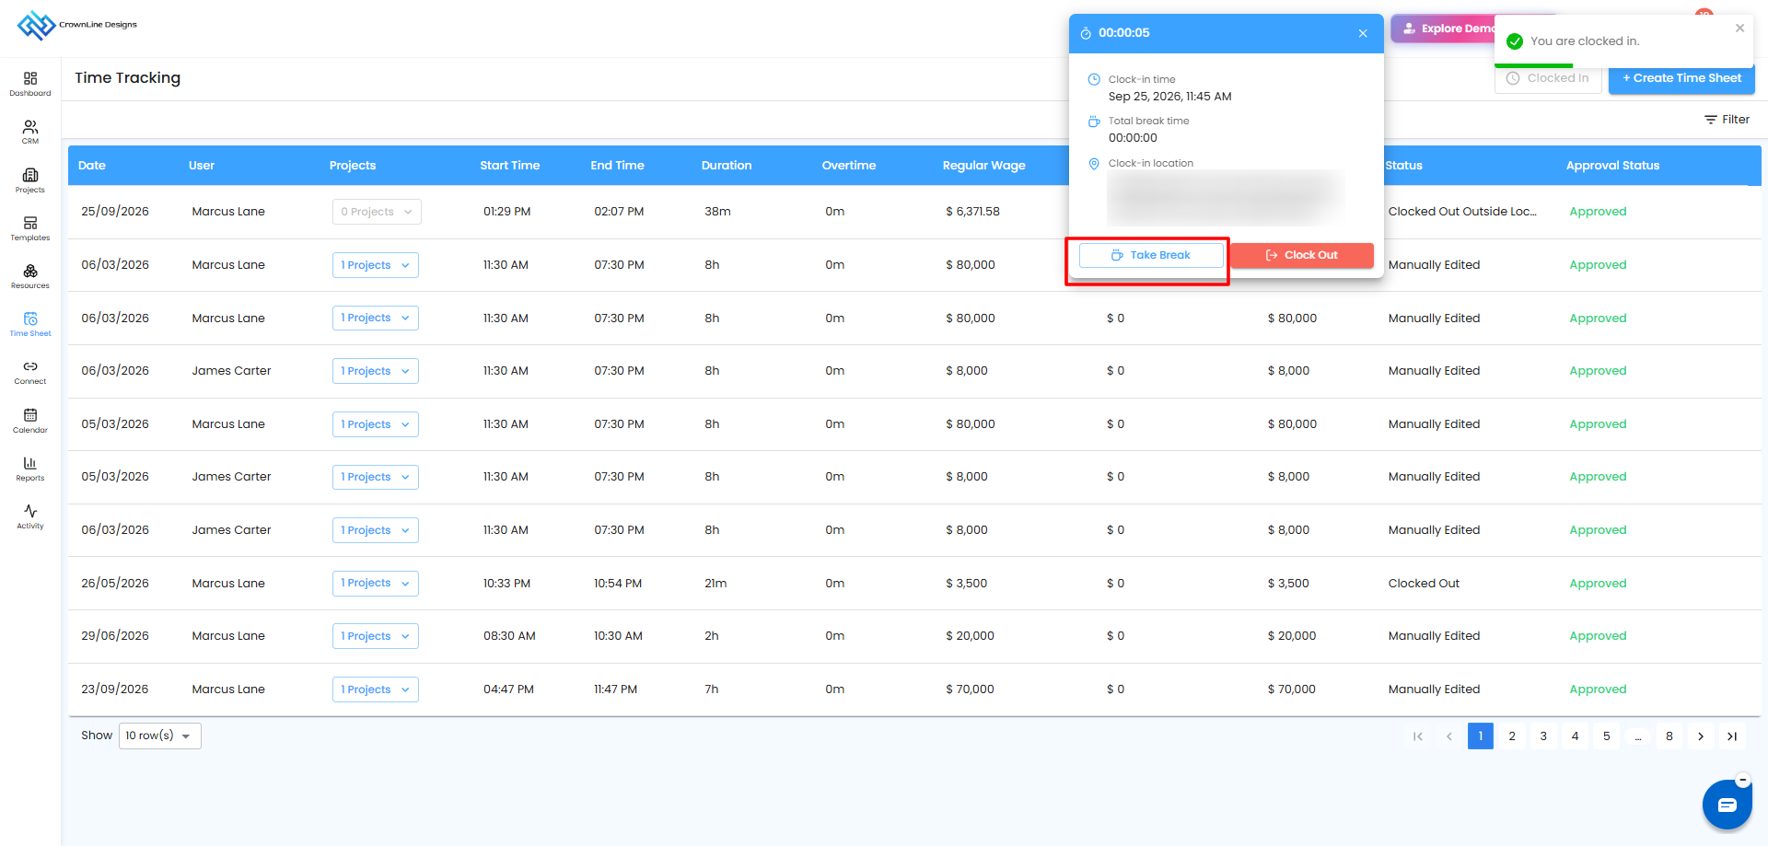Expand Projects dropdown for 23/09/2026 row
The image size is (1768, 846).
tap(376, 690)
